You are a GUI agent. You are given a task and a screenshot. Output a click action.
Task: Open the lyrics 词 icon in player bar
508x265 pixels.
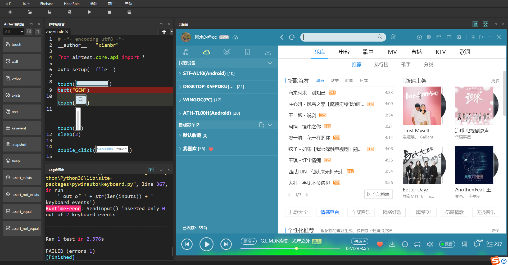(x=464, y=244)
